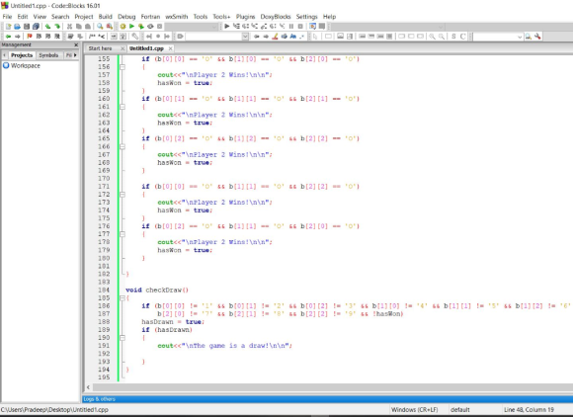Collapse the code block at line 166
Viewport: 573px width, 417px height.
[123, 146]
